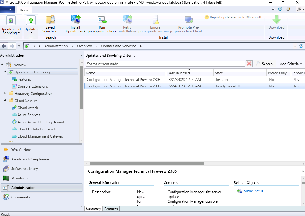Collapse the Administration navigation pane
This screenshot has height=216, width=305.
[x=81, y=56]
